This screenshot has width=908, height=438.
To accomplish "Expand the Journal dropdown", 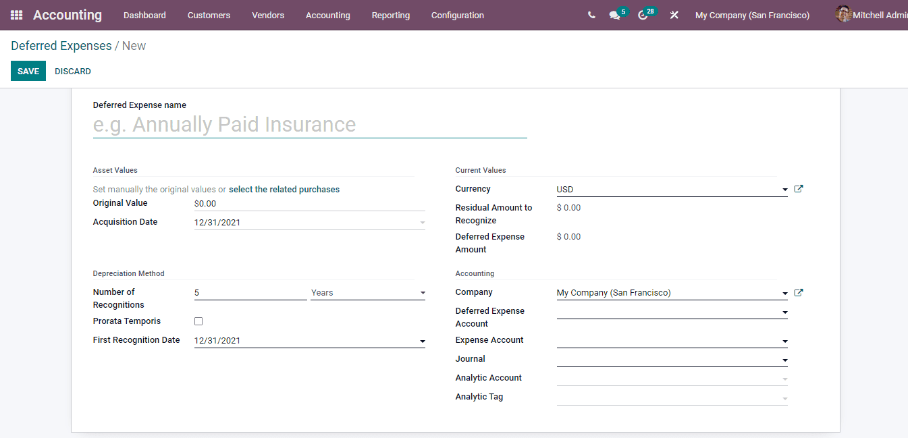I will point(784,358).
